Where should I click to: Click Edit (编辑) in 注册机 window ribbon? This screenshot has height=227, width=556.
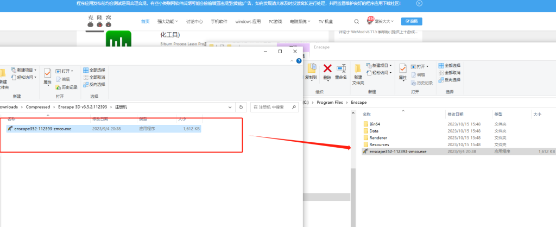coord(63,79)
